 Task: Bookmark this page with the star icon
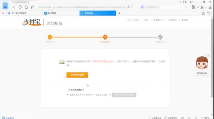pyautogui.click(x=32, y=7)
